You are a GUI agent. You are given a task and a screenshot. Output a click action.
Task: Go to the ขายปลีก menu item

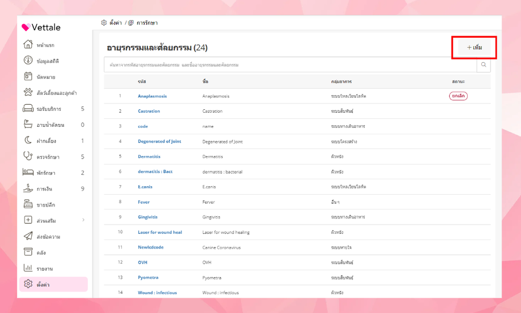tap(46, 204)
